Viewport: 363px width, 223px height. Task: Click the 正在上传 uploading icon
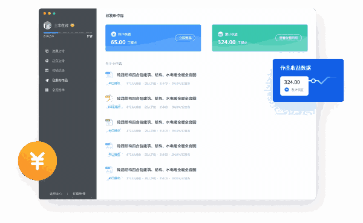pyautogui.click(x=47, y=61)
